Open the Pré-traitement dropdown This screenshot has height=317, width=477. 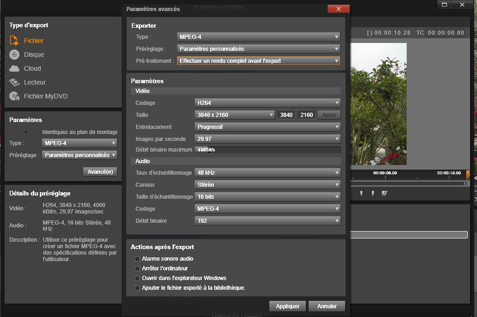click(258, 61)
